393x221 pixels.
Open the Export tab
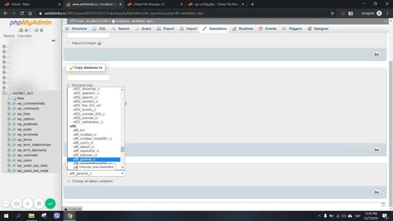166,29
